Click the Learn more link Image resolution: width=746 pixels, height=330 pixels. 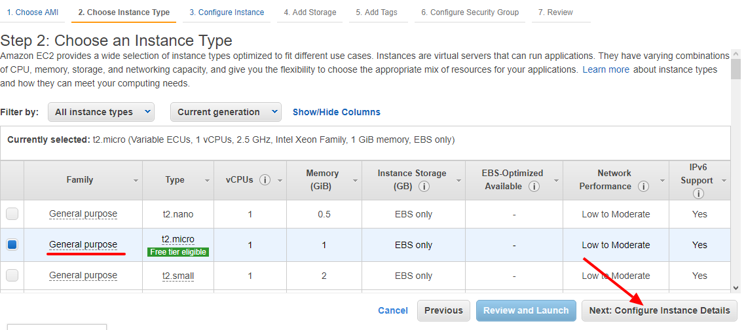(x=606, y=69)
